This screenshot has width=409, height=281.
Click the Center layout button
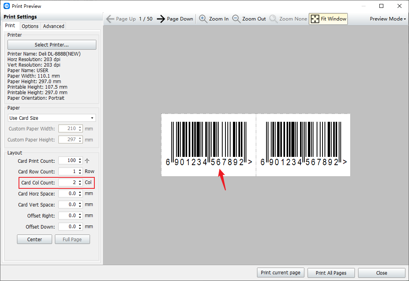click(34, 239)
